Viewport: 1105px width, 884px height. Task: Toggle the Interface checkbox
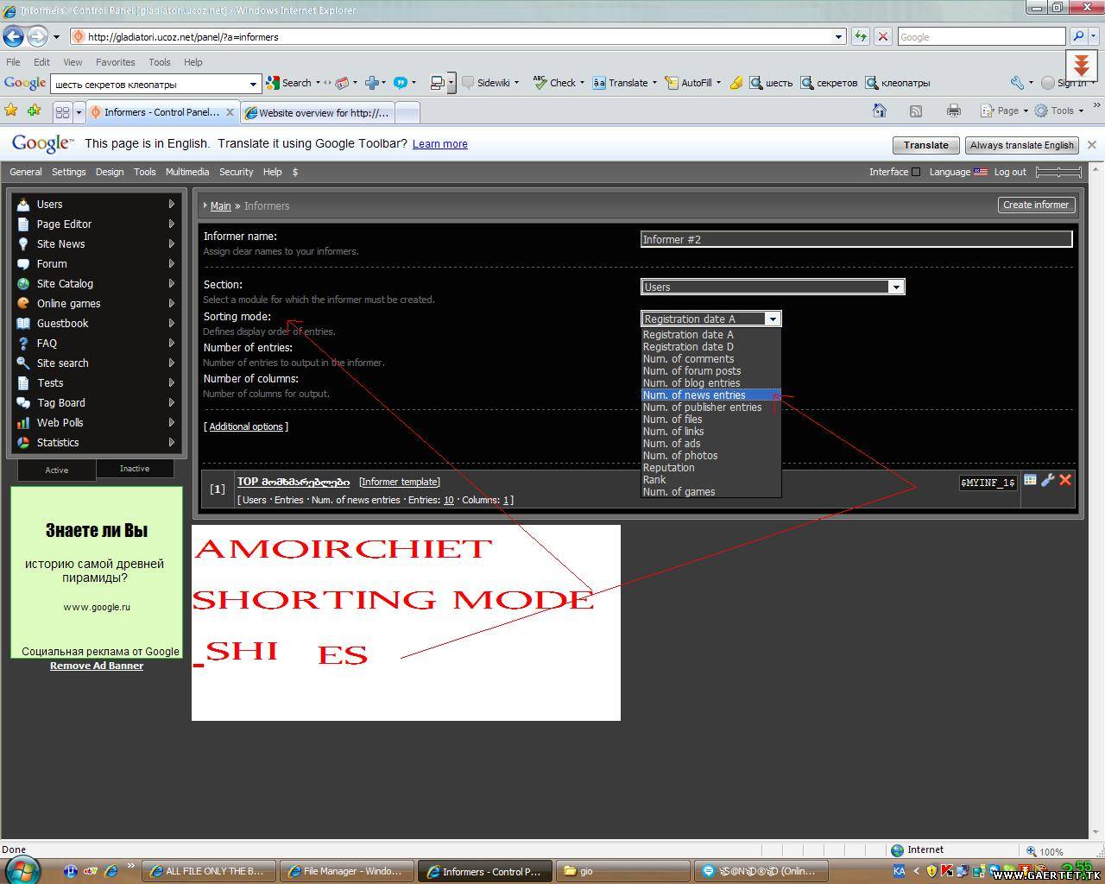(916, 172)
